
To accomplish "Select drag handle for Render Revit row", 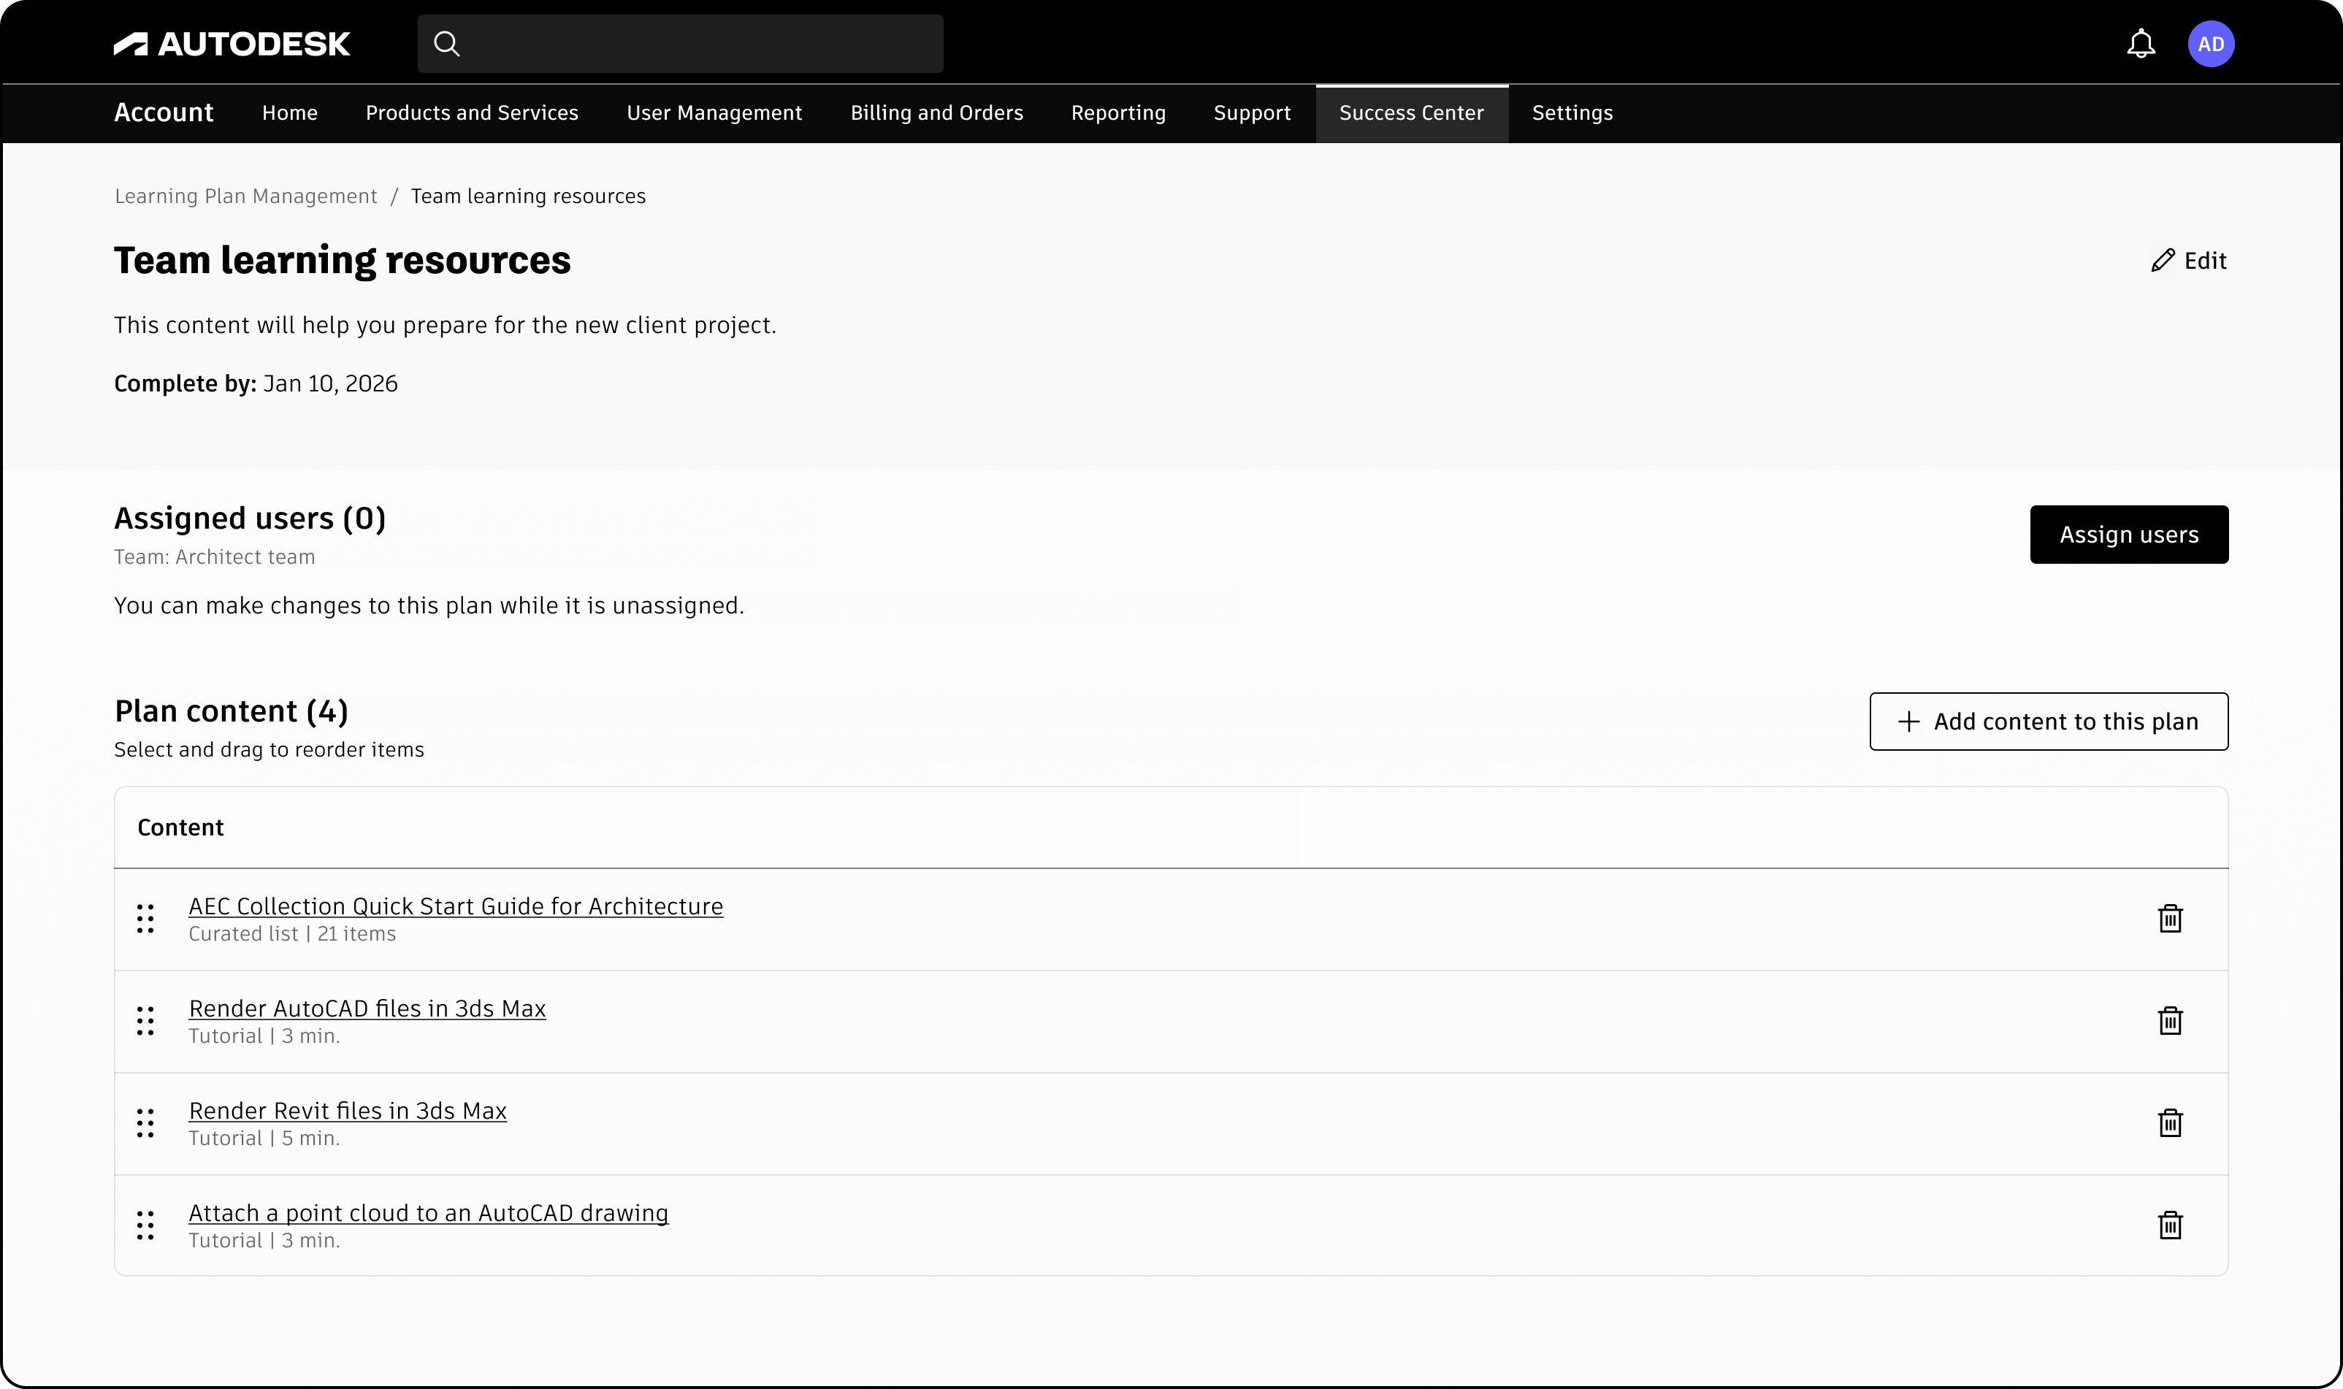I will point(145,1122).
